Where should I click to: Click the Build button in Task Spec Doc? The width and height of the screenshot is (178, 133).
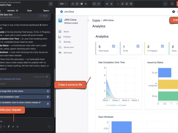(x=44, y=16)
